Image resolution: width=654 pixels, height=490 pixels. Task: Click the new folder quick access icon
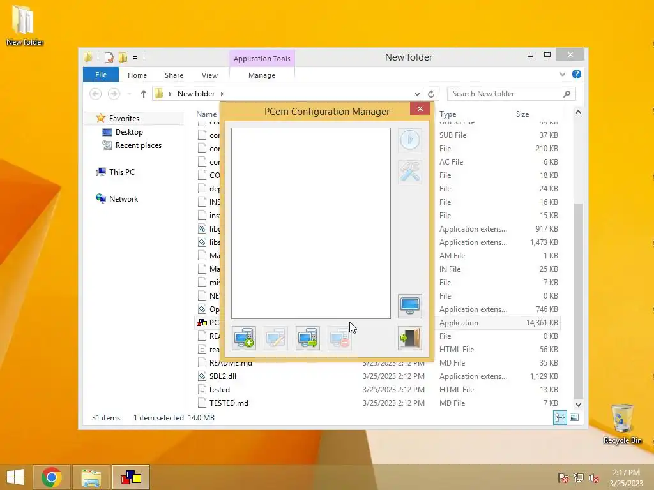123,57
